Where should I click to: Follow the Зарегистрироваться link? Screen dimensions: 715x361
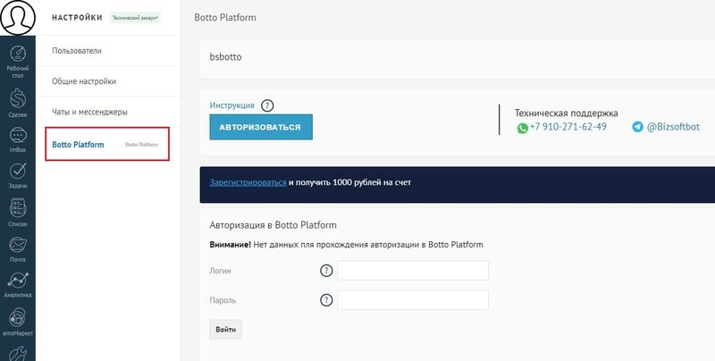[x=248, y=182]
